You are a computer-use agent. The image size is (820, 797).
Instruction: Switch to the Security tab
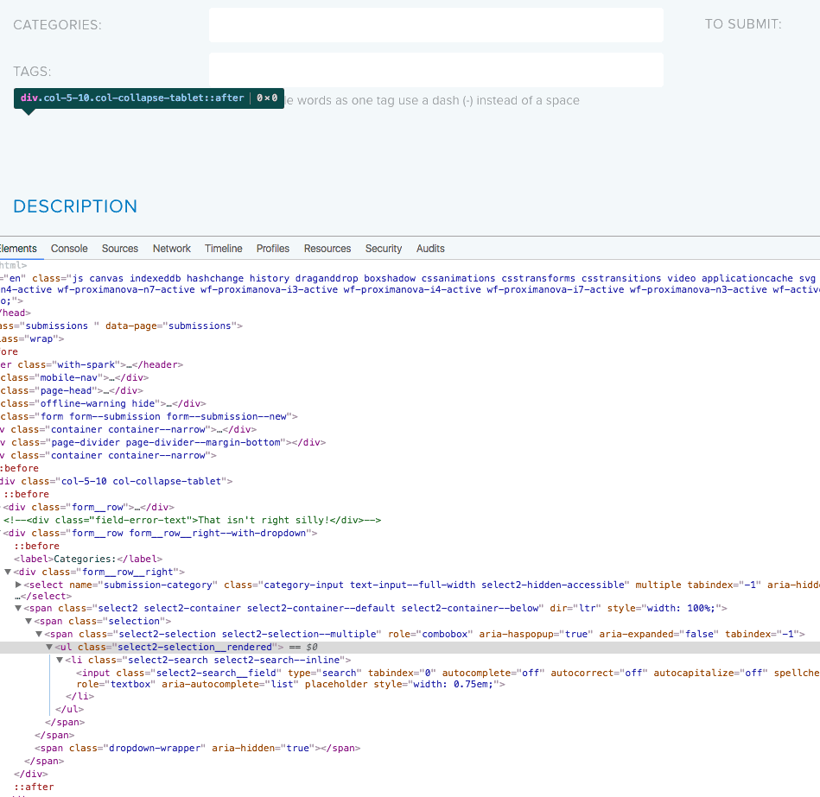click(384, 249)
